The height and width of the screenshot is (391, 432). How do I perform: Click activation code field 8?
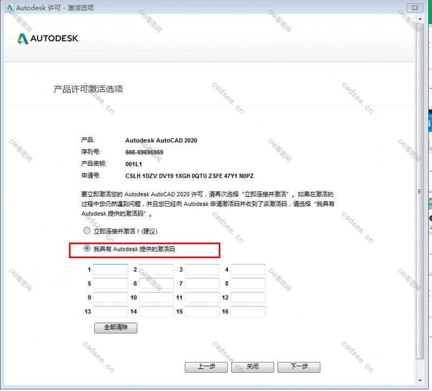click(248, 284)
